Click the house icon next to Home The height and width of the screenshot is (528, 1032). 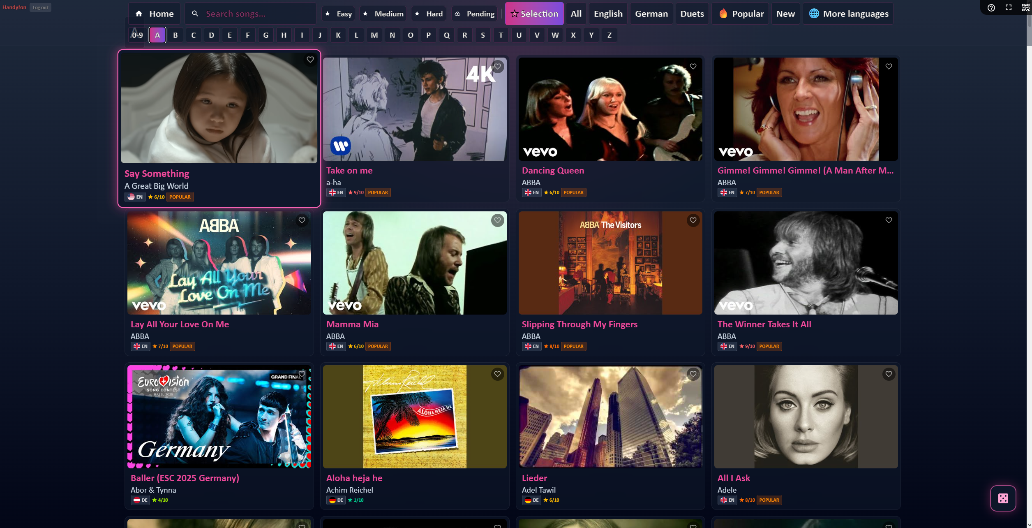click(x=139, y=13)
